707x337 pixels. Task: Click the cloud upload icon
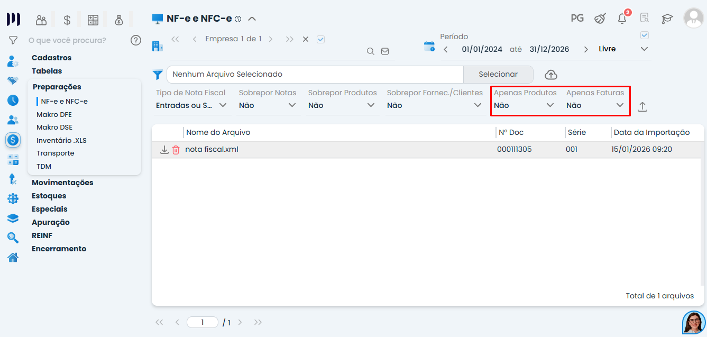tap(550, 75)
